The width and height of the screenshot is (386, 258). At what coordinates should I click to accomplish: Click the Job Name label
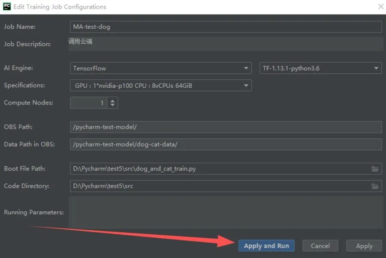click(x=20, y=27)
